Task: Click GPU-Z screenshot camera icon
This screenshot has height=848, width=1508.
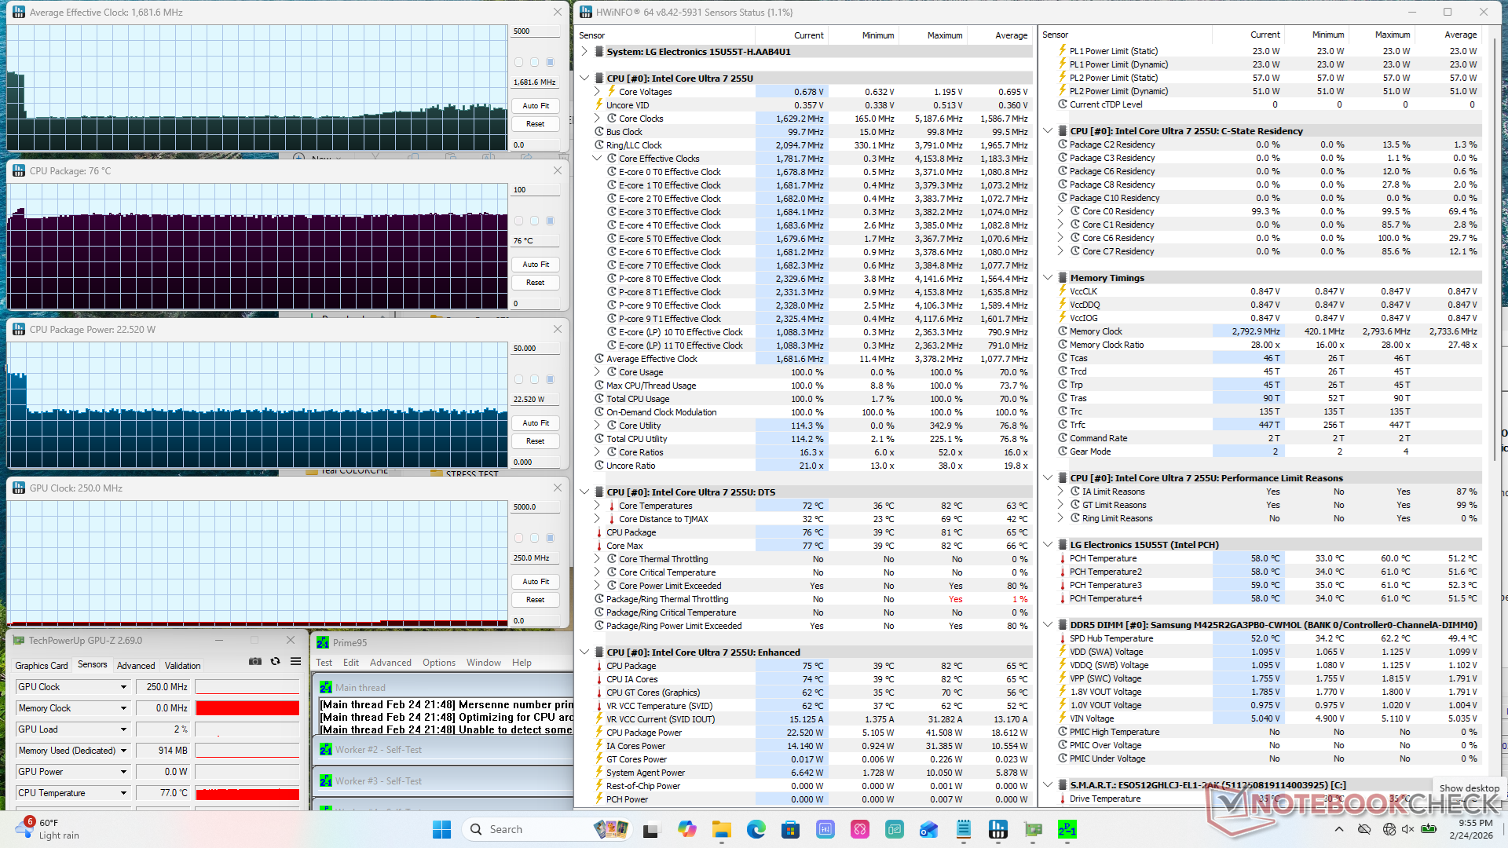Action: [254, 662]
